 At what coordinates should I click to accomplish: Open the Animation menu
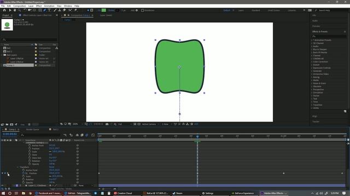pyautogui.click(x=49, y=6)
